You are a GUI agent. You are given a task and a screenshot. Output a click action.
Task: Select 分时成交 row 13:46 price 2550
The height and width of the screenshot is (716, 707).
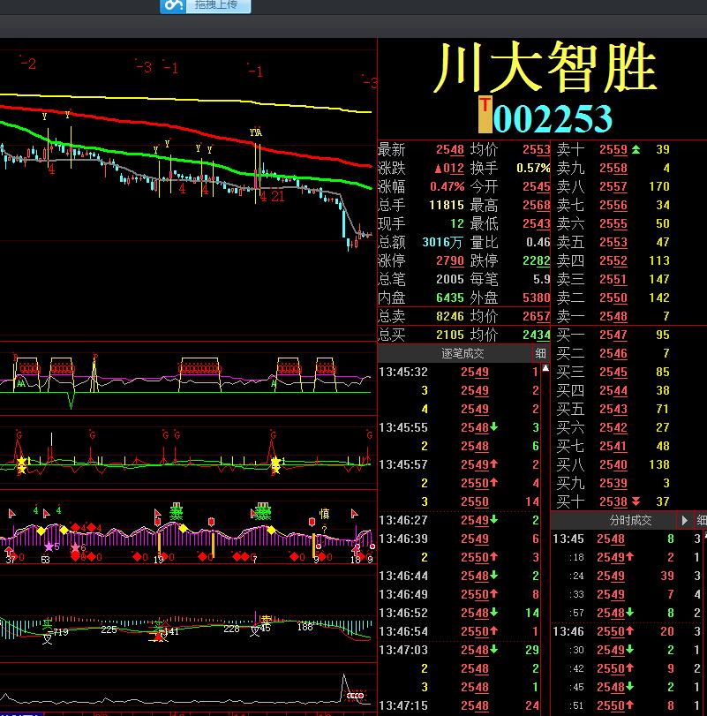tap(626, 631)
